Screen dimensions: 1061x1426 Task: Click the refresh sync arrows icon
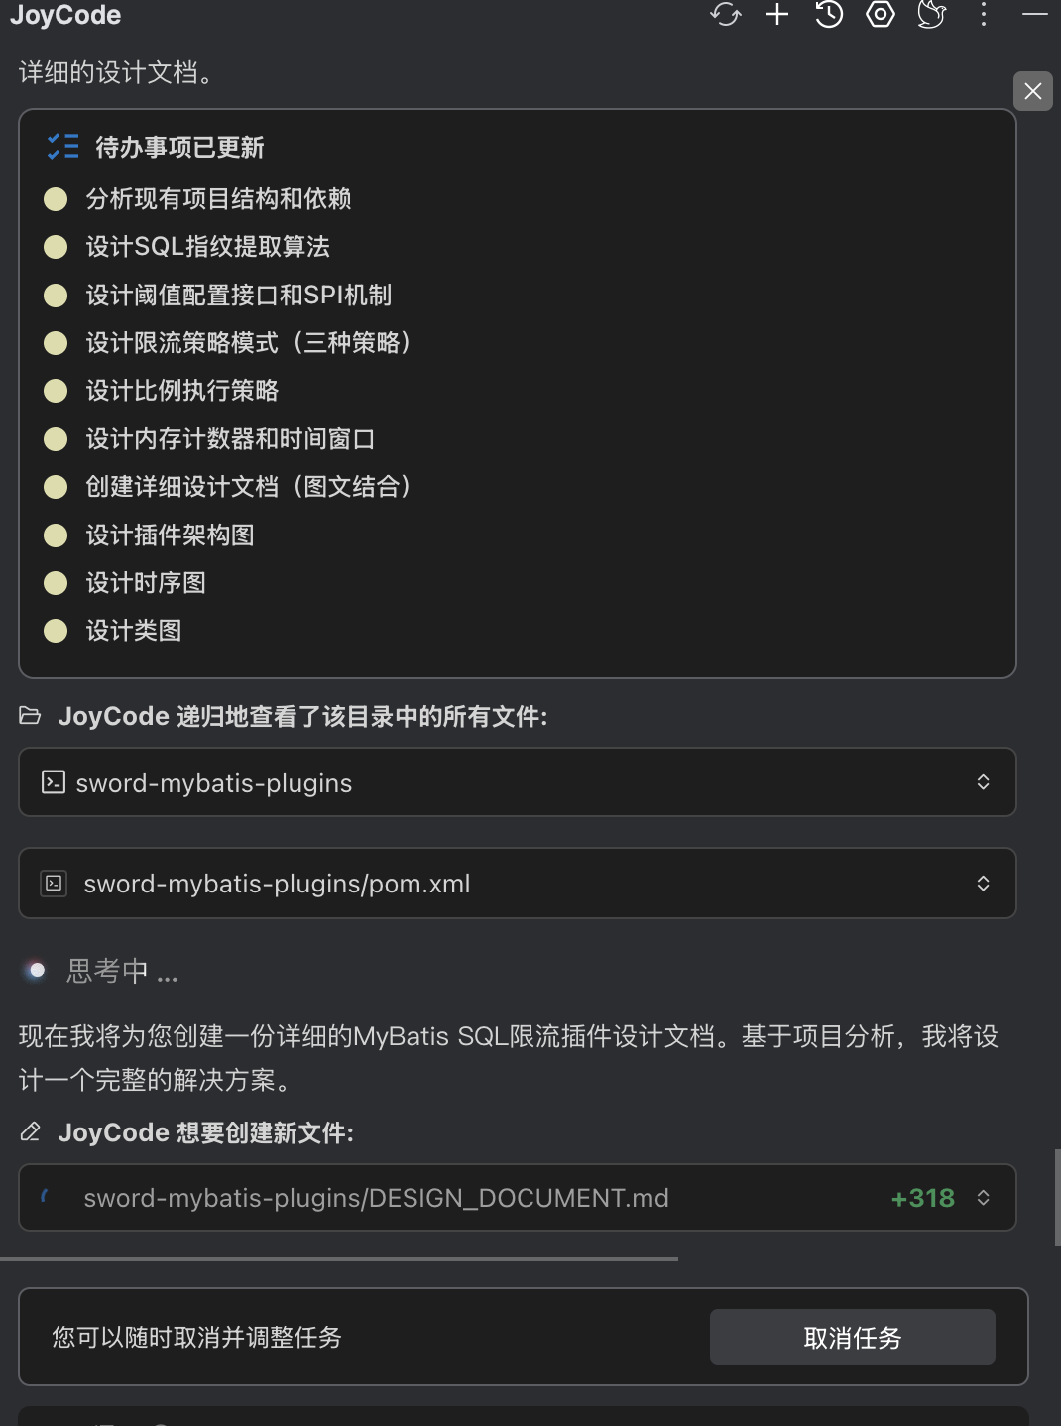point(726,15)
